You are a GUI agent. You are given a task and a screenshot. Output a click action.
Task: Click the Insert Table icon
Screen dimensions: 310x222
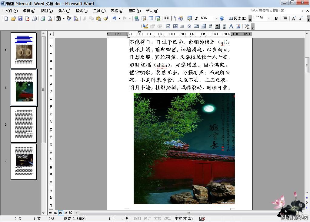click(151, 18)
